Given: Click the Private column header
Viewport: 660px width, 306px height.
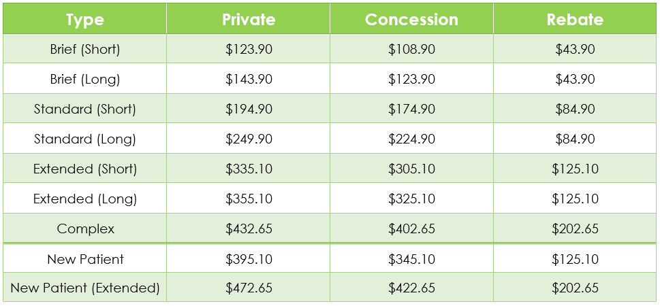Looking at the screenshot, I should (x=249, y=19).
